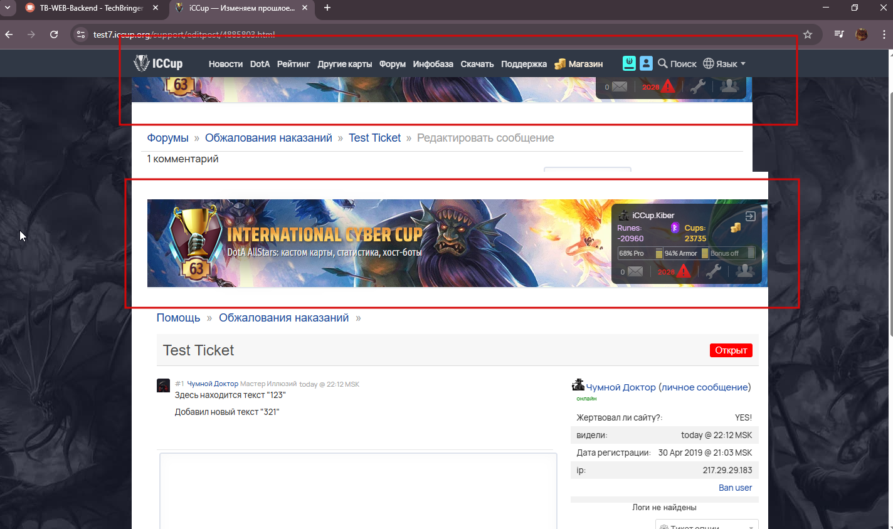The width and height of the screenshot is (893, 529).
Task: Click the iCCup.Kiber username
Action: pos(653,216)
